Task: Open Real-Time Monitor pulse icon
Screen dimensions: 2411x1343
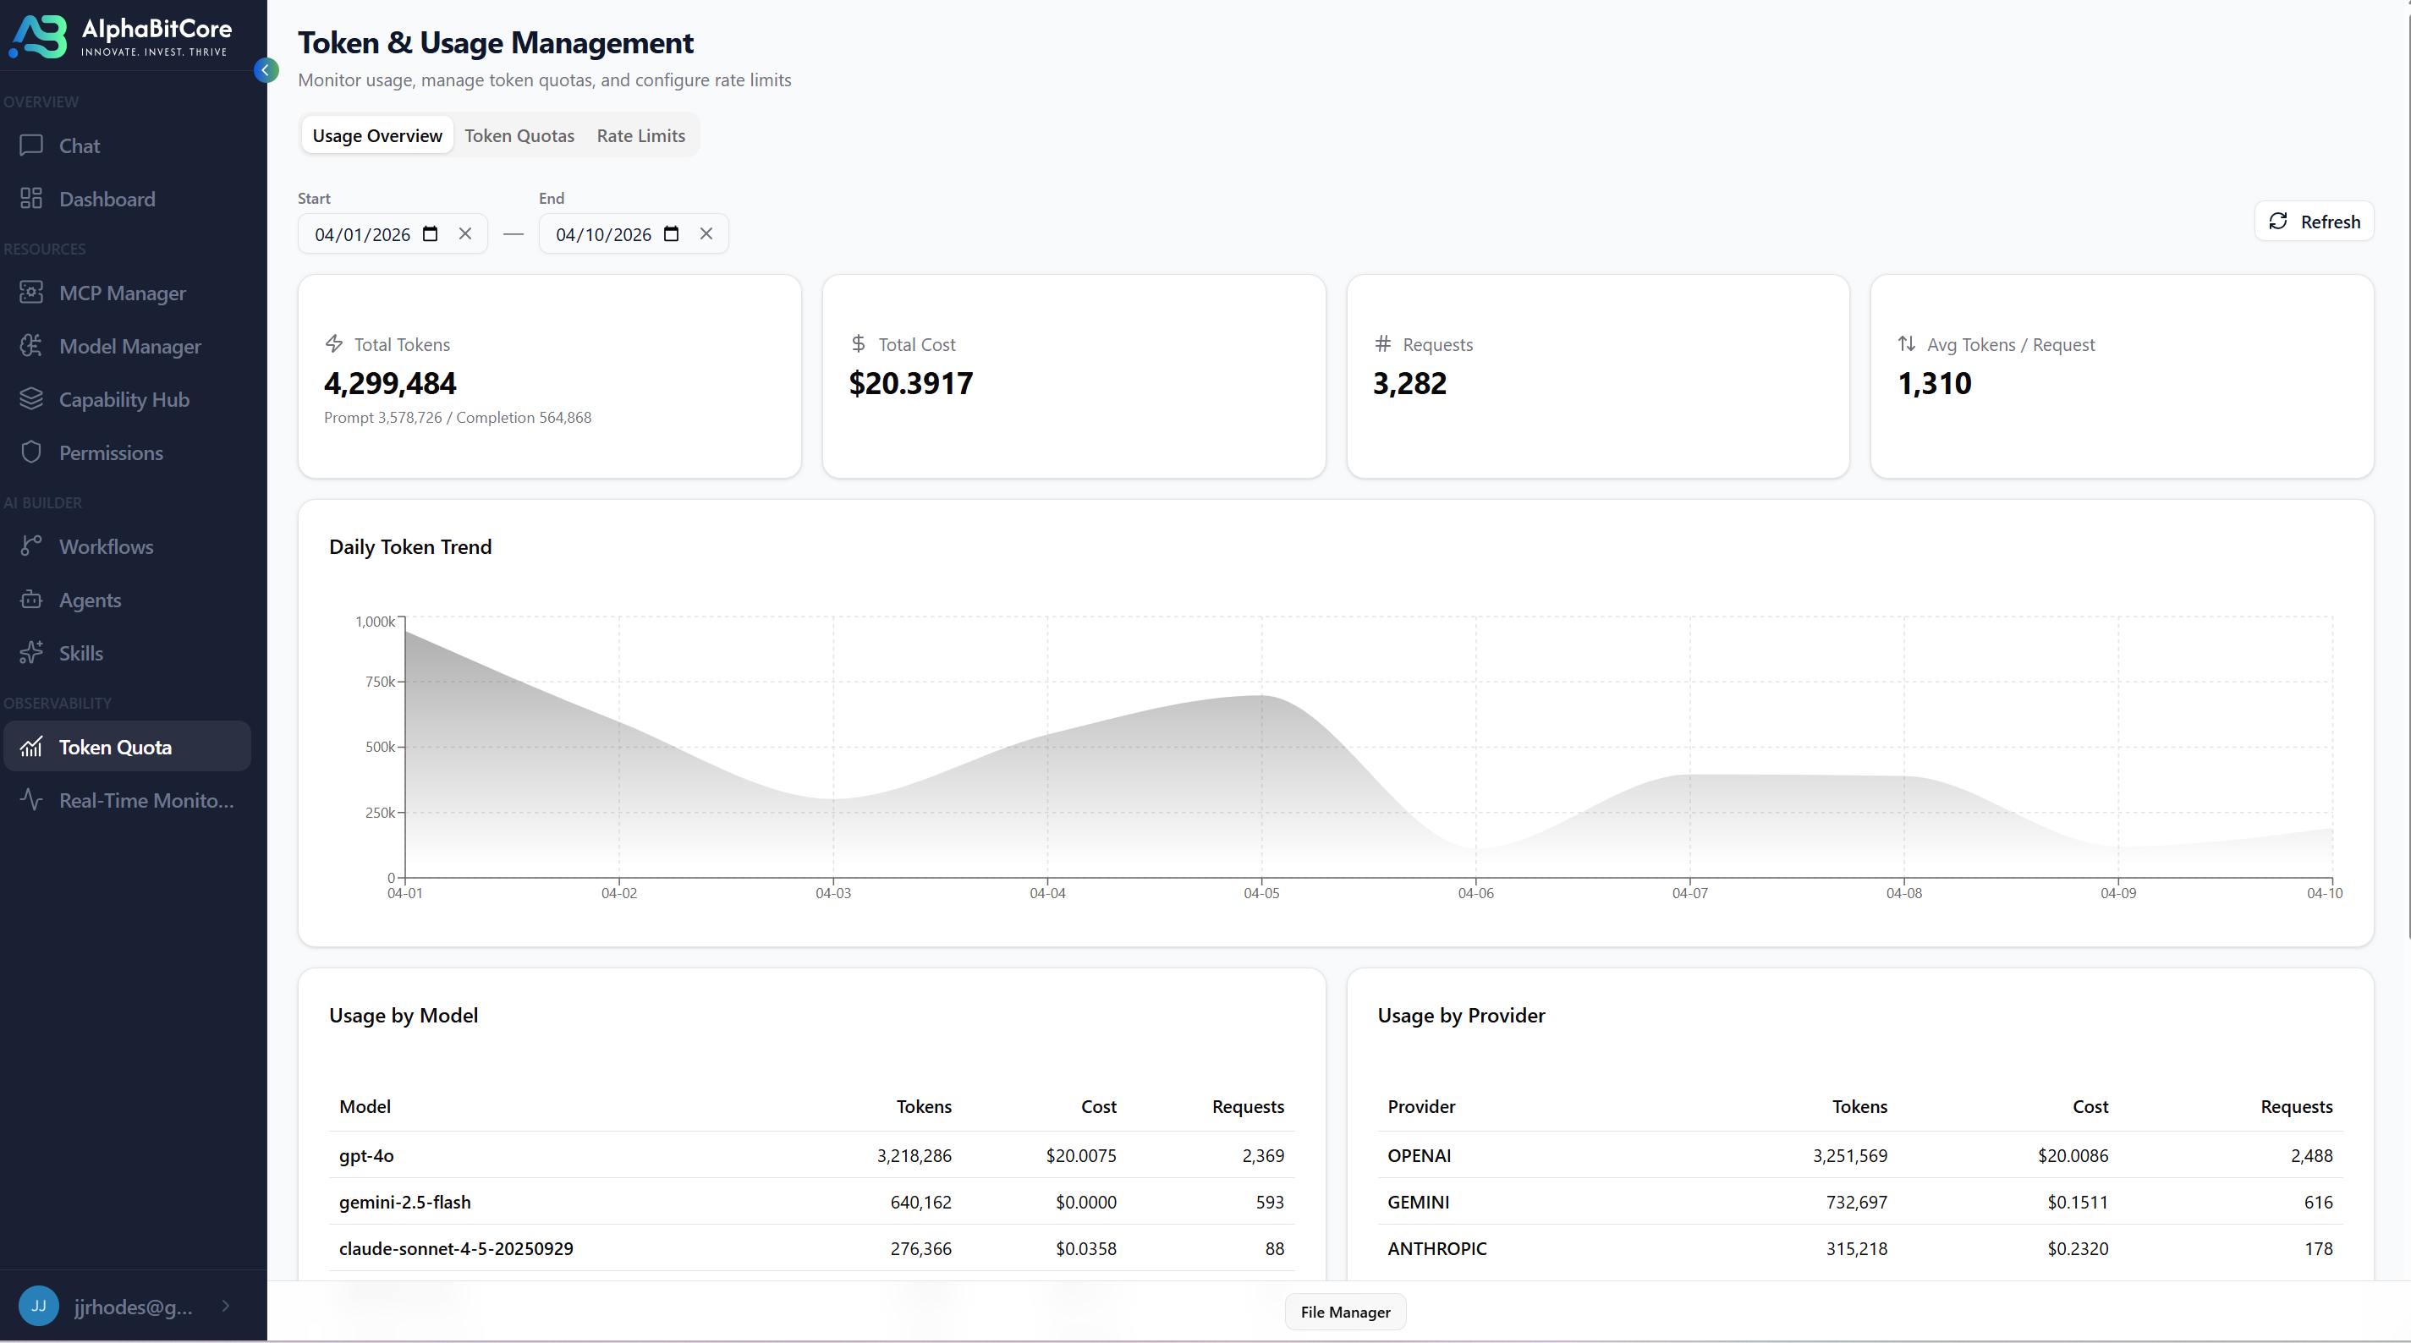Action: tap(32, 799)
